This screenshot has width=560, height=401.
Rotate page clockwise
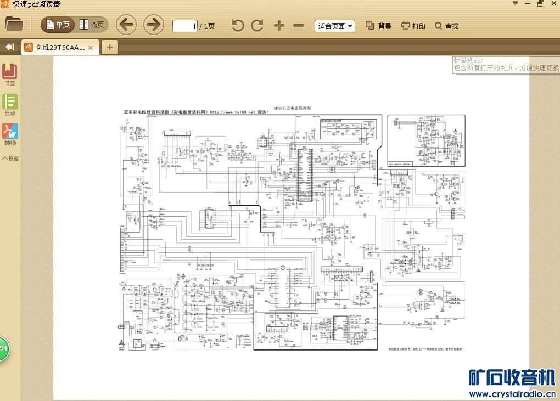click(x=257, y=25)
